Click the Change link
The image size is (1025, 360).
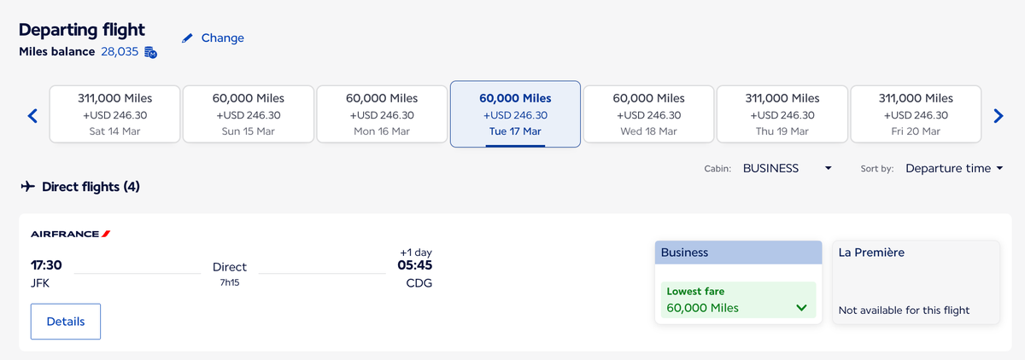(x=222, y=38)
